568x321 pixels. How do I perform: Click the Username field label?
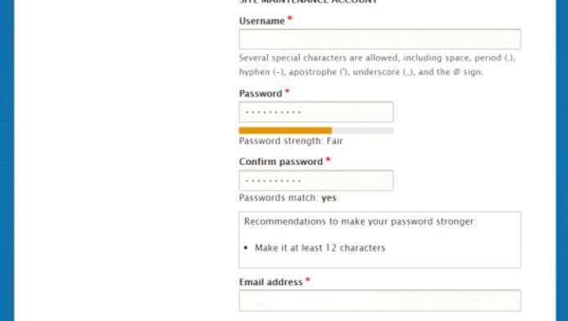[262, 21]
